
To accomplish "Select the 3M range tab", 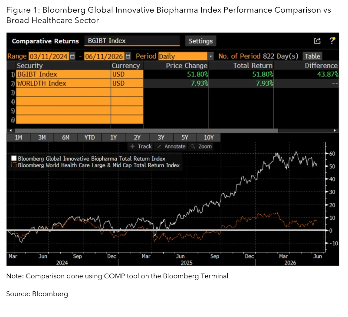I will coord(42,138).
